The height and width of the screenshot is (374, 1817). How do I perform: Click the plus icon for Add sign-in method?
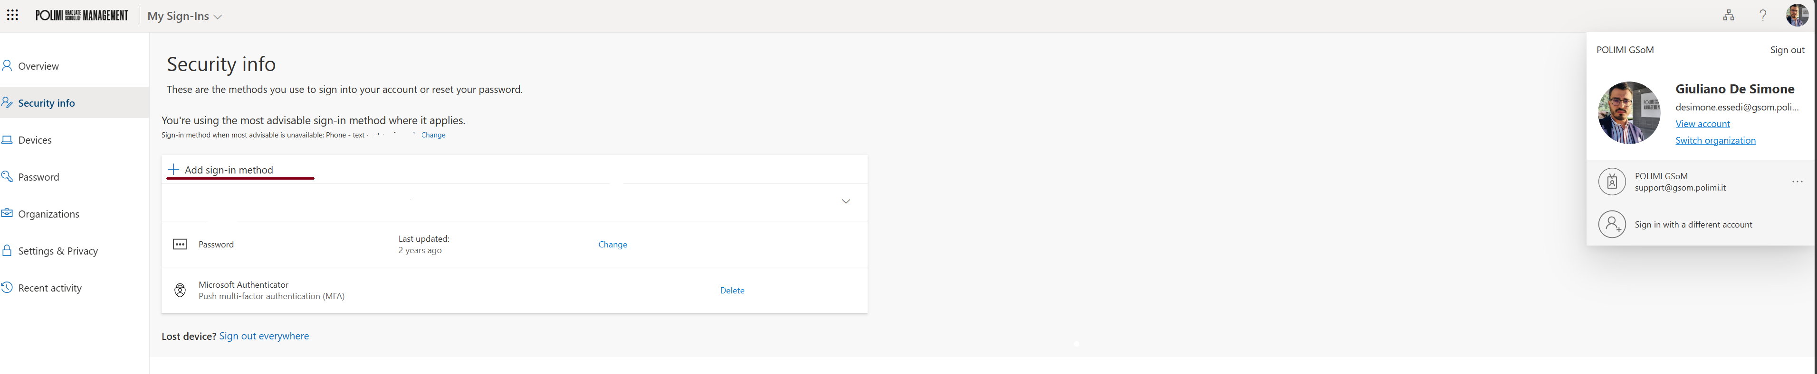tap(173, 169)
